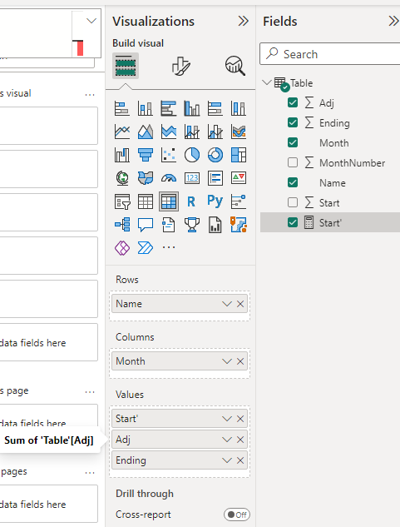Insert the Power Apps visual
Screen dimensions: 400x527
pyautogui.click(x=122, y=248)
